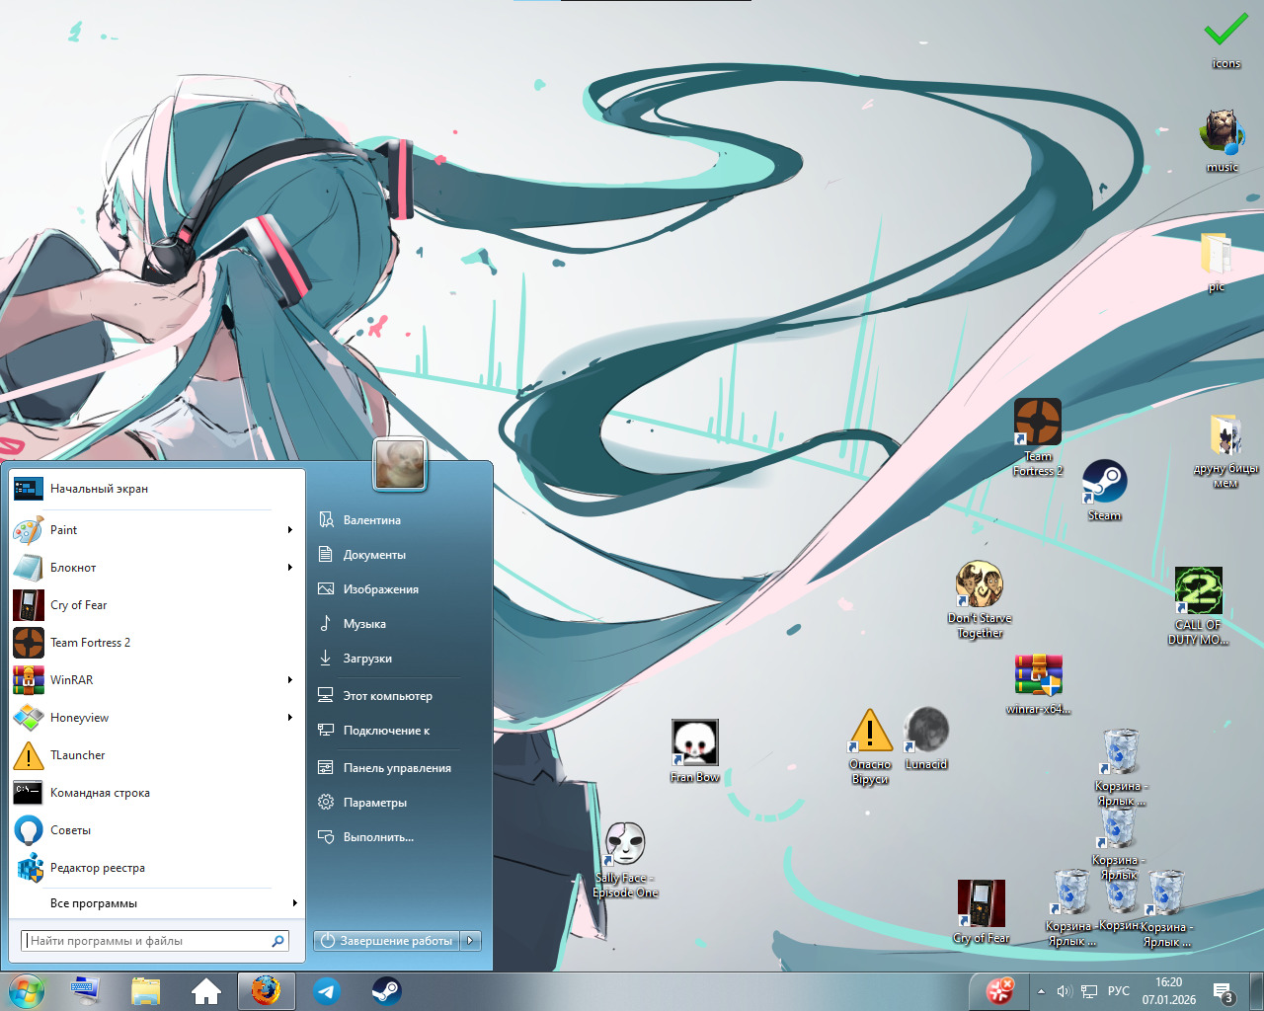Viewport: 1264px width, 1011px height.
Task: Launch Don't Starve Together desktop icon
Action: pos(979,585)
